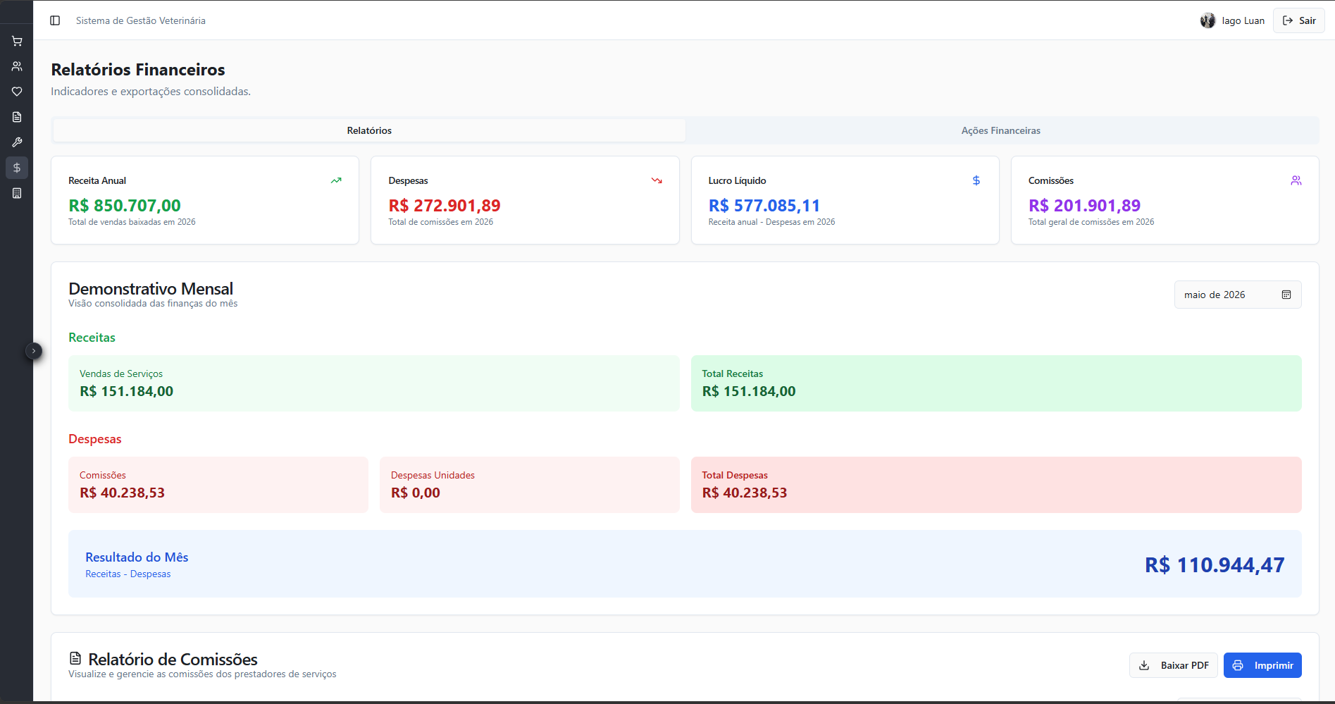Click the Vendas de Serviços card

[x=374, y=383]
